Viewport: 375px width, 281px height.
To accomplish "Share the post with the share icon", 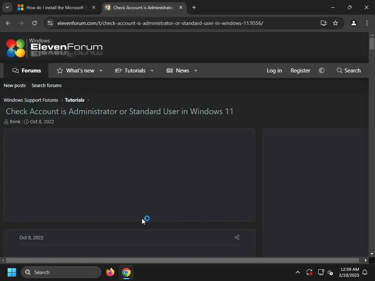I will pos(237,237).
